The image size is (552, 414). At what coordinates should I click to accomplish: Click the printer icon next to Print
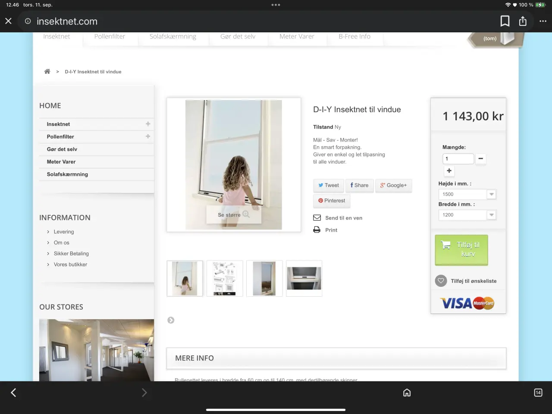coord(317,230)
